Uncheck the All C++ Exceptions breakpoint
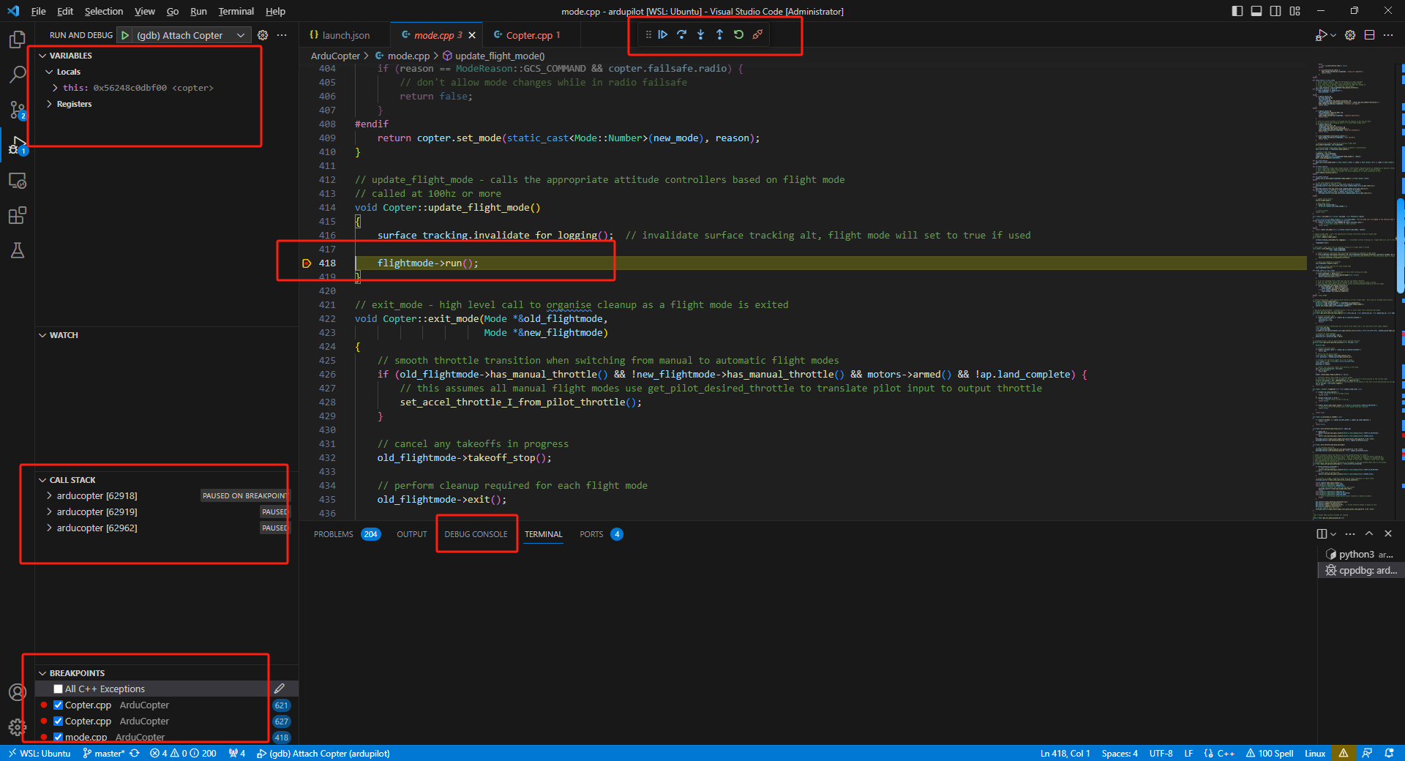Image resolution: width=1405 pixels, height=761 pixels. click(x=58, y=689)
